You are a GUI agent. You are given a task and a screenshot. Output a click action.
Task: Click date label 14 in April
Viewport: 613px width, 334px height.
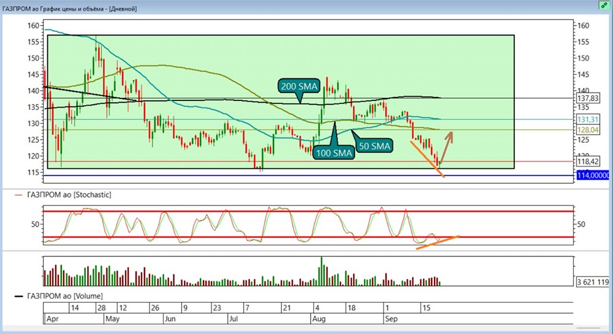click(x=75, y=308)
